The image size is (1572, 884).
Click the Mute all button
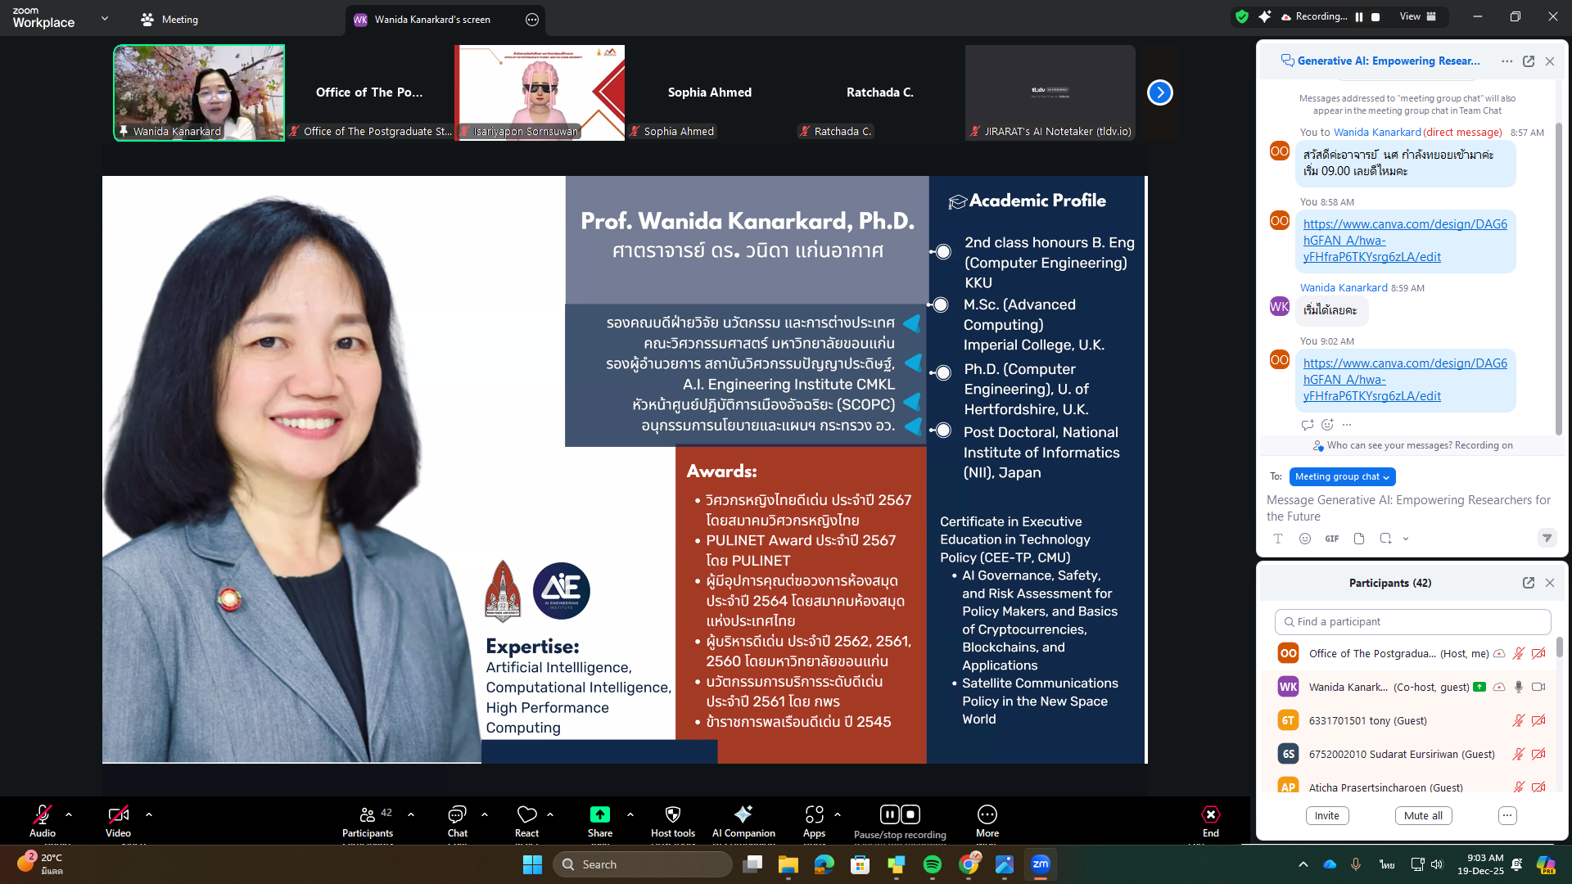click(x=1423, y=816)
